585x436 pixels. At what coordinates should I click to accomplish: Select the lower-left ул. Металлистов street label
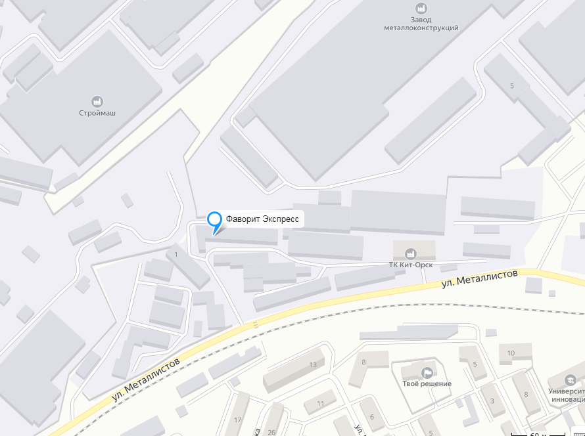(x=146, y=380)
